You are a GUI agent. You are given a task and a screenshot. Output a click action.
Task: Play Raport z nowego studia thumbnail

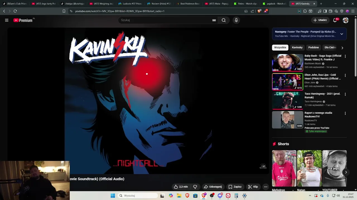tap(288, 120)
